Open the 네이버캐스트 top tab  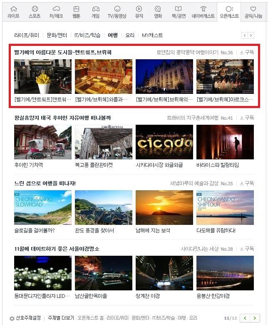(x=203, y=12)
